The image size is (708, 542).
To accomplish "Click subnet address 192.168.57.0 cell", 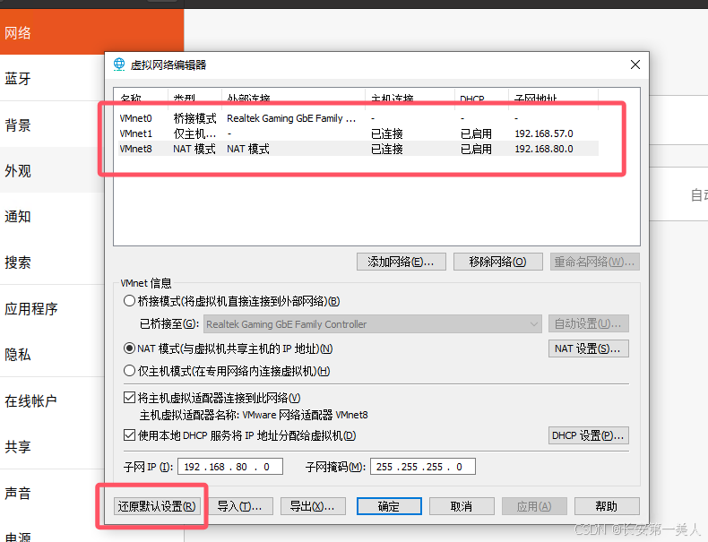I will pos(544,133).
